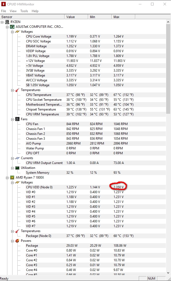The height and width of the screenshot is (281, 171).
Task: Open the View menu
Action: (x=13, y=11)
